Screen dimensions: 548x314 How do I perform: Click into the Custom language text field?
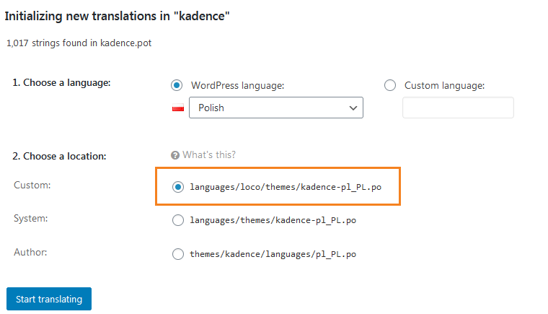(x=457, y=108)
